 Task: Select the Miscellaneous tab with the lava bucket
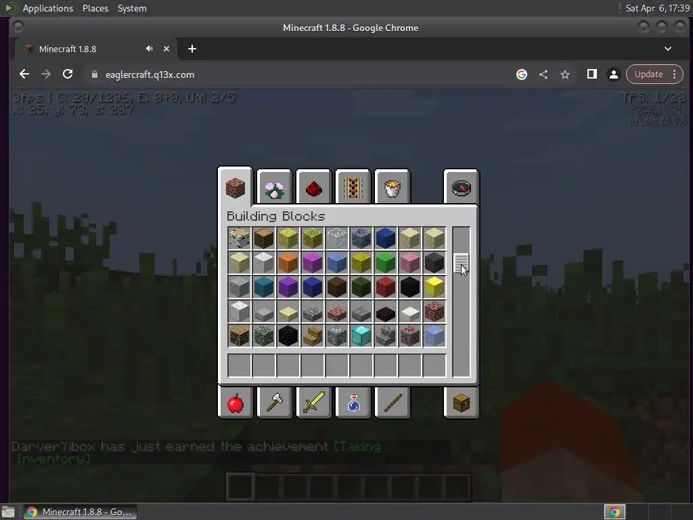point(392,188)
